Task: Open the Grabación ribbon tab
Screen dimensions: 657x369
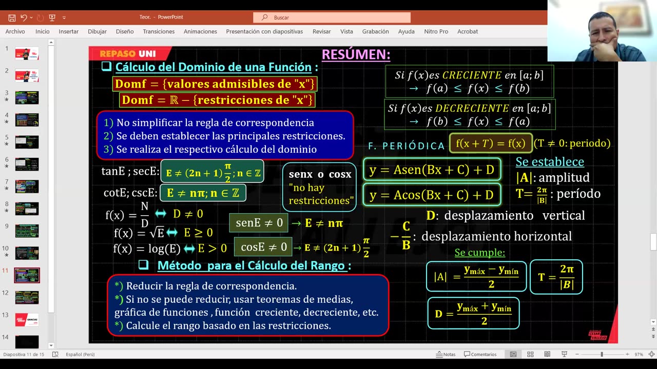Action: click(376, 31)
